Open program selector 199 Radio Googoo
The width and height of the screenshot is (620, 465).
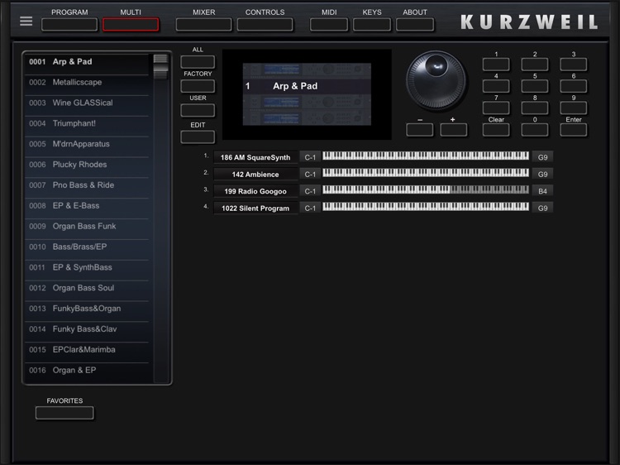[x=255, y=191]
